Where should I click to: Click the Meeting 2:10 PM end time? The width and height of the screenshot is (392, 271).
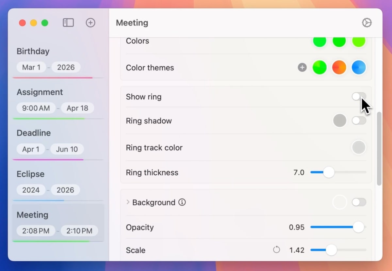click(79, 231)
